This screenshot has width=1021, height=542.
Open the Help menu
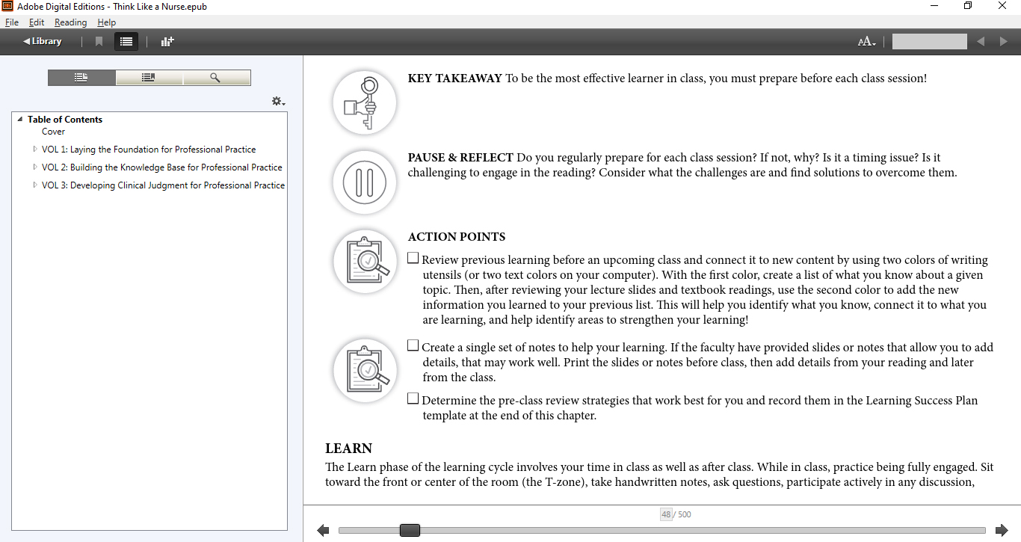pyautogui.click(x=107, y=22)
